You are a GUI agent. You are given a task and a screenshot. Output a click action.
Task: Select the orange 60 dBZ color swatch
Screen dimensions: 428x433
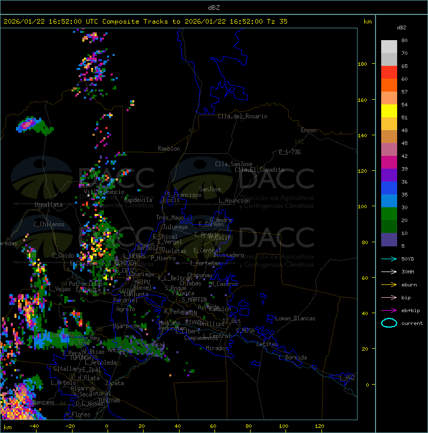tap(389, 85)
